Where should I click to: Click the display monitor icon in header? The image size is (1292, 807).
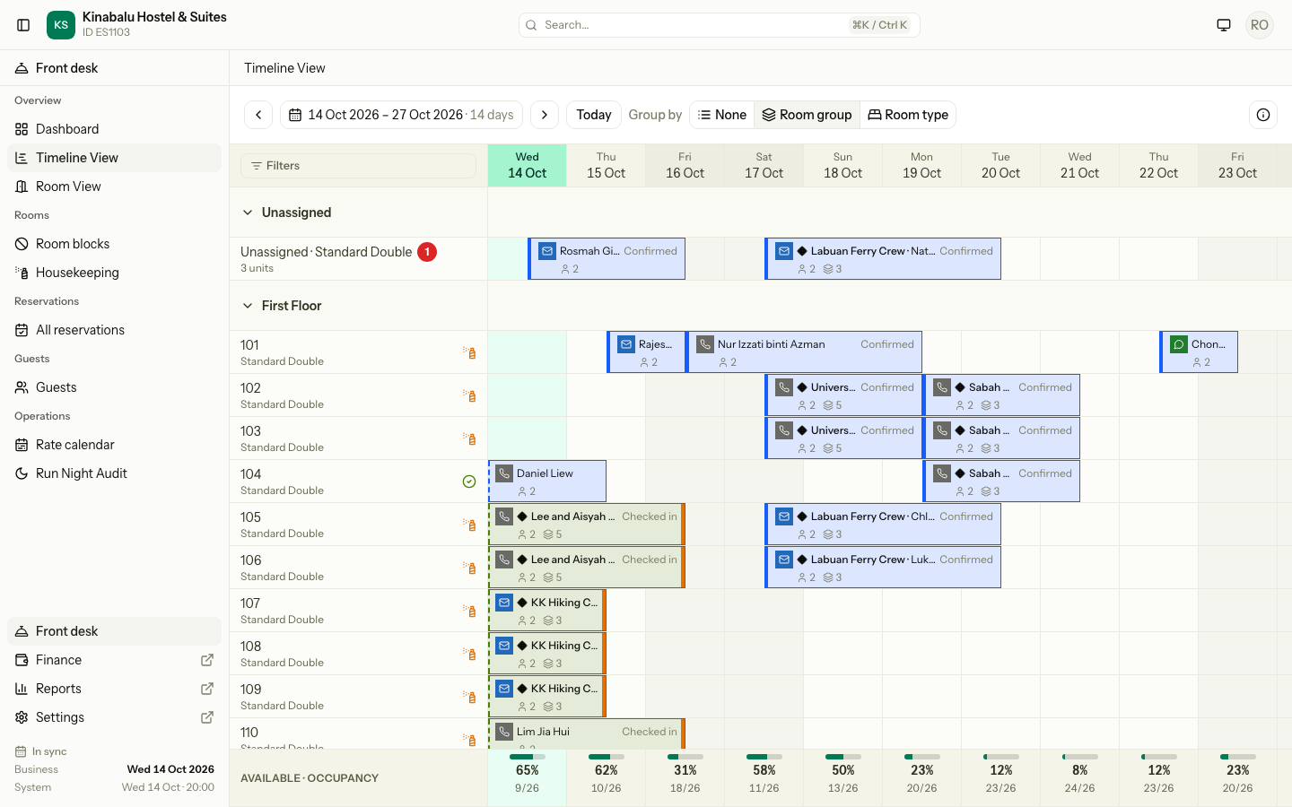1224,25
